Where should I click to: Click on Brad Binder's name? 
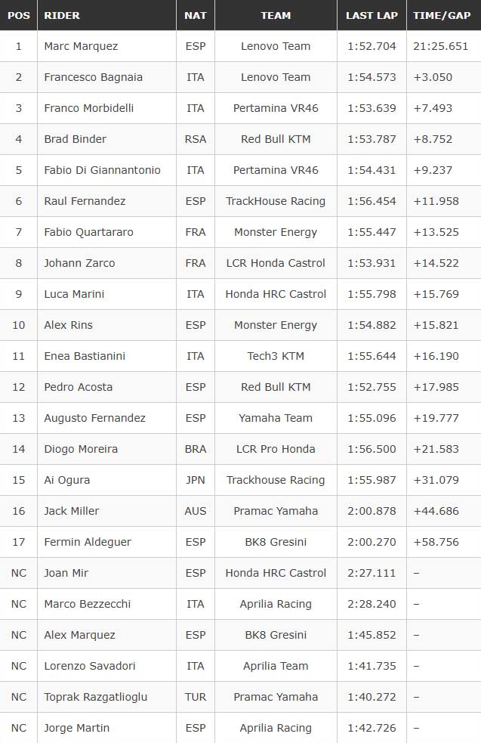pos(76,139)
